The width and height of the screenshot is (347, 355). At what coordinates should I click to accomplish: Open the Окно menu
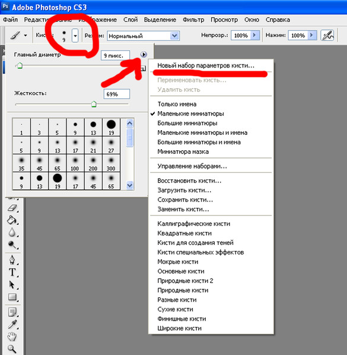click(252, 20)
